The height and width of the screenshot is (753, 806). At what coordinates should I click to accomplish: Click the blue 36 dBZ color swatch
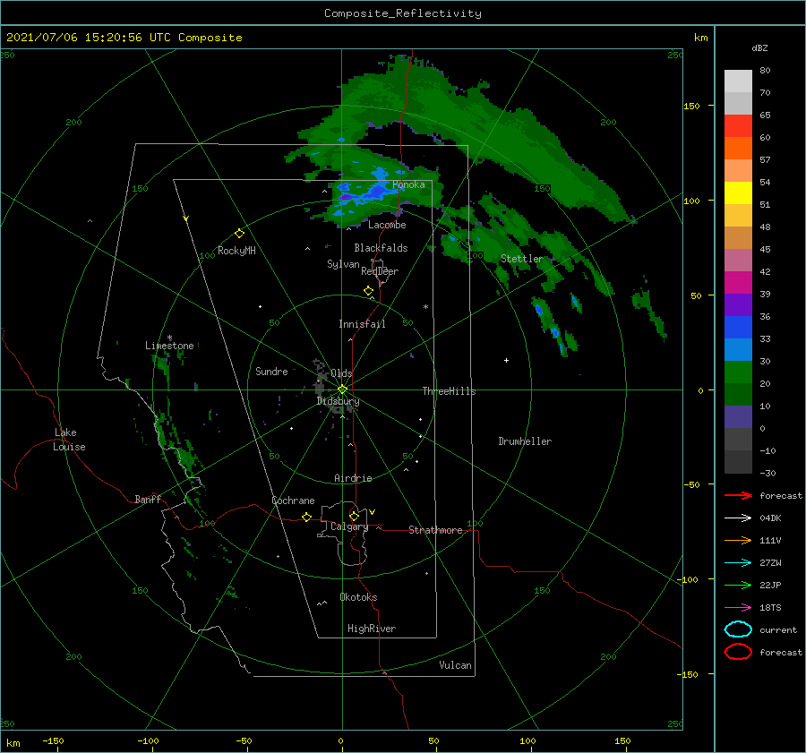coord(738,327)
